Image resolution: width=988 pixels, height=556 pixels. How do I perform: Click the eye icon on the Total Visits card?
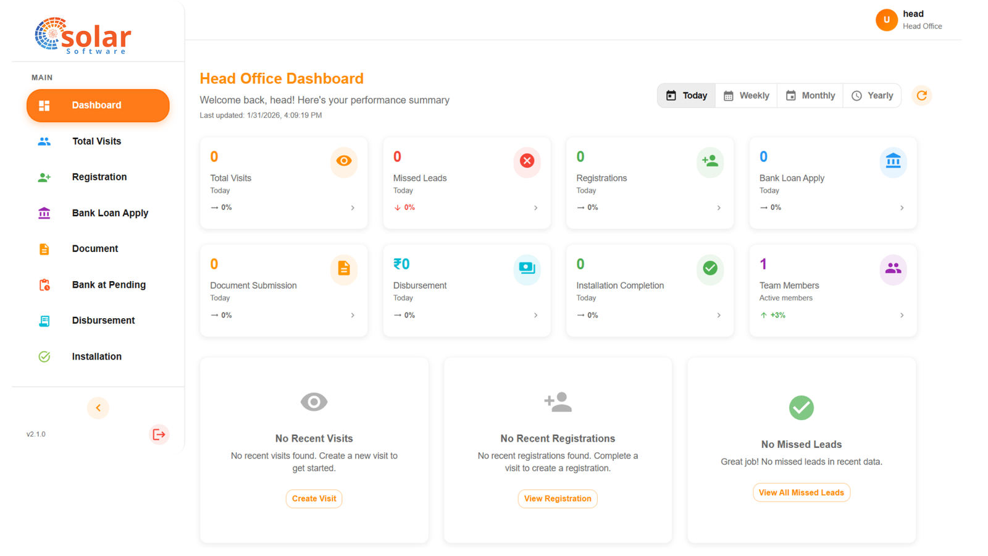344,162
